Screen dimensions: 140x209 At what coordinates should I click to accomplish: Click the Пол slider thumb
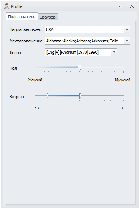point(80,67)
